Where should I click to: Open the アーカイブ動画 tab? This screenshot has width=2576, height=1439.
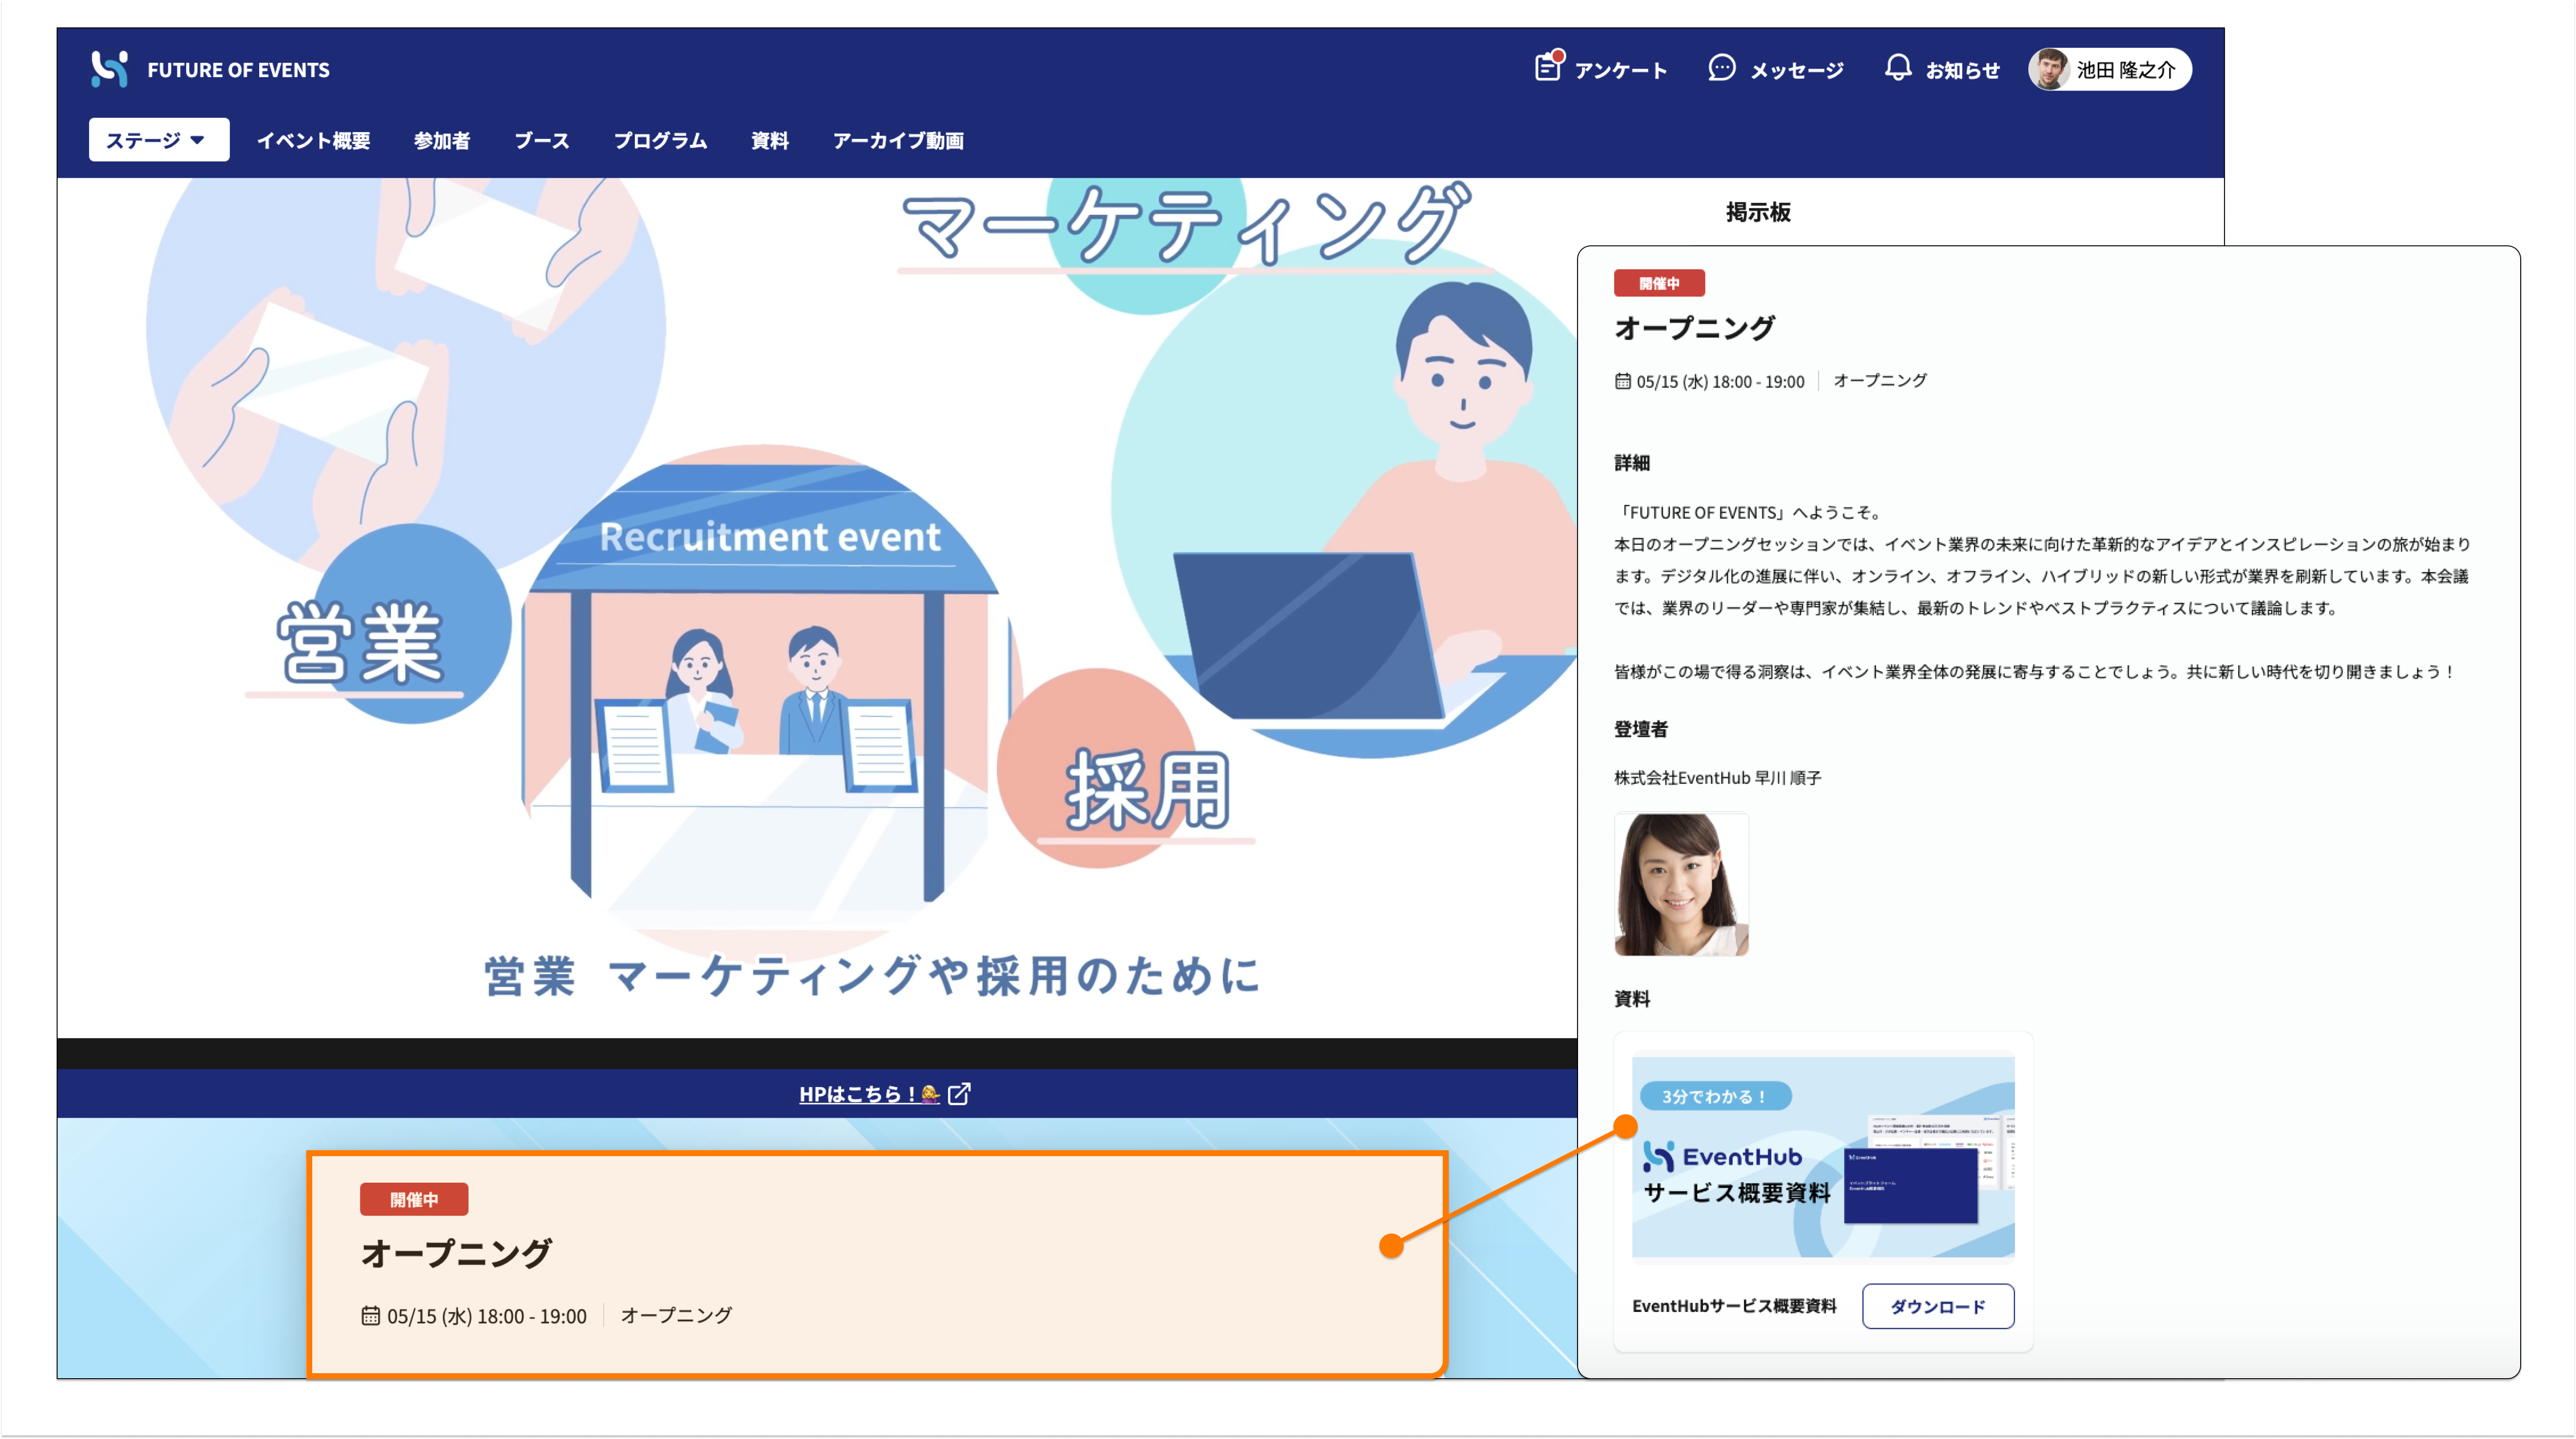898,141
